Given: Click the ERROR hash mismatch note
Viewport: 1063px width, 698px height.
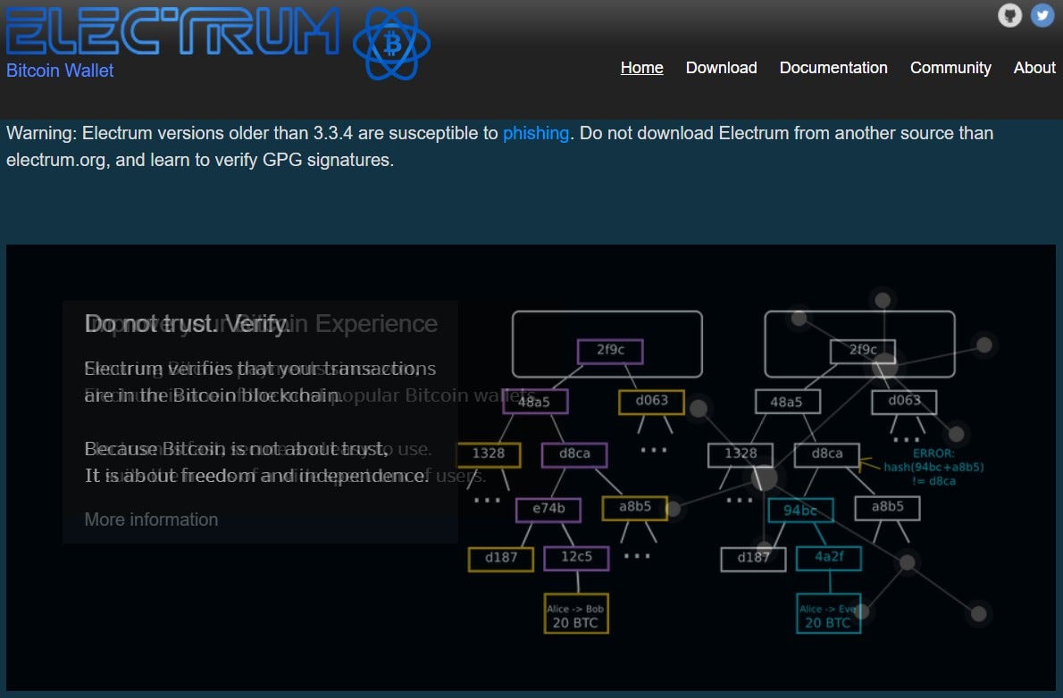Looking at the screenshot, I should pyautogui.click(x=933, y=467).
